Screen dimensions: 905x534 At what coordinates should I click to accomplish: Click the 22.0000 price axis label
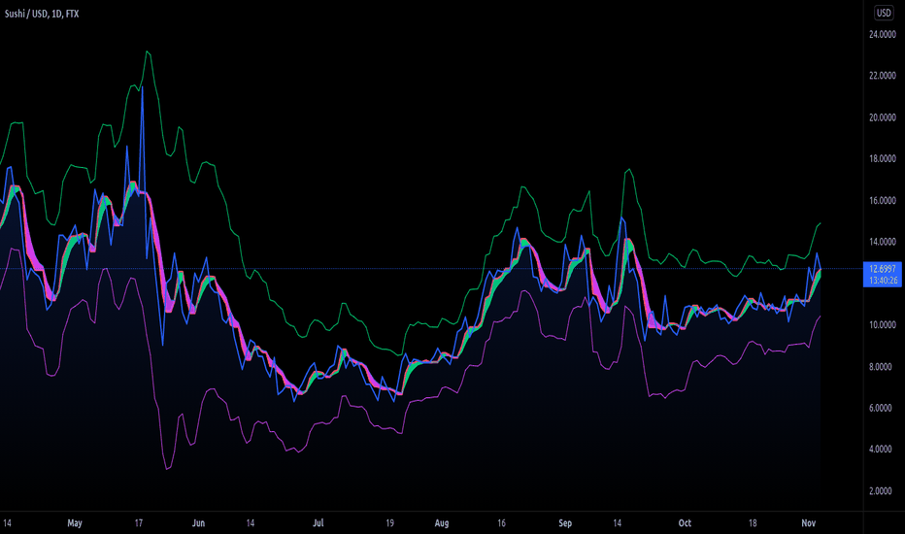click(883, 76)
